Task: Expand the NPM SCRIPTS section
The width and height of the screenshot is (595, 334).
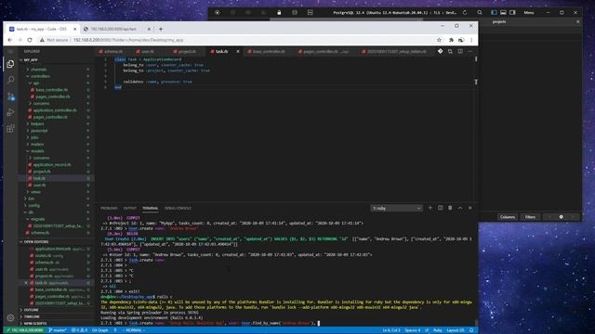Action: coord(35,324)
